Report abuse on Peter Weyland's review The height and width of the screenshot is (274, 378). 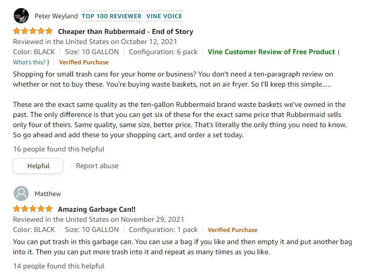tap(97, 166)
